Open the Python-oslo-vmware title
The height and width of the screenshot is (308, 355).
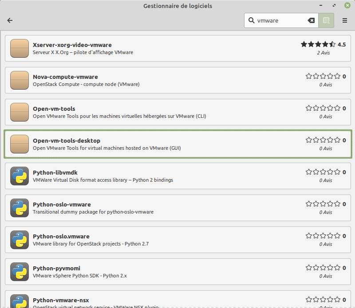(x=62, y=204)
